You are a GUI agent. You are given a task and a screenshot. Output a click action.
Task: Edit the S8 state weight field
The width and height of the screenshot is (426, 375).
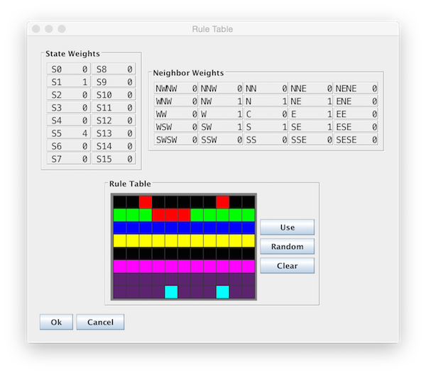coord(114,69)
